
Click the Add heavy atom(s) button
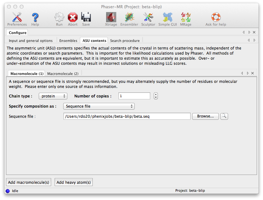[x=73, y=182]
